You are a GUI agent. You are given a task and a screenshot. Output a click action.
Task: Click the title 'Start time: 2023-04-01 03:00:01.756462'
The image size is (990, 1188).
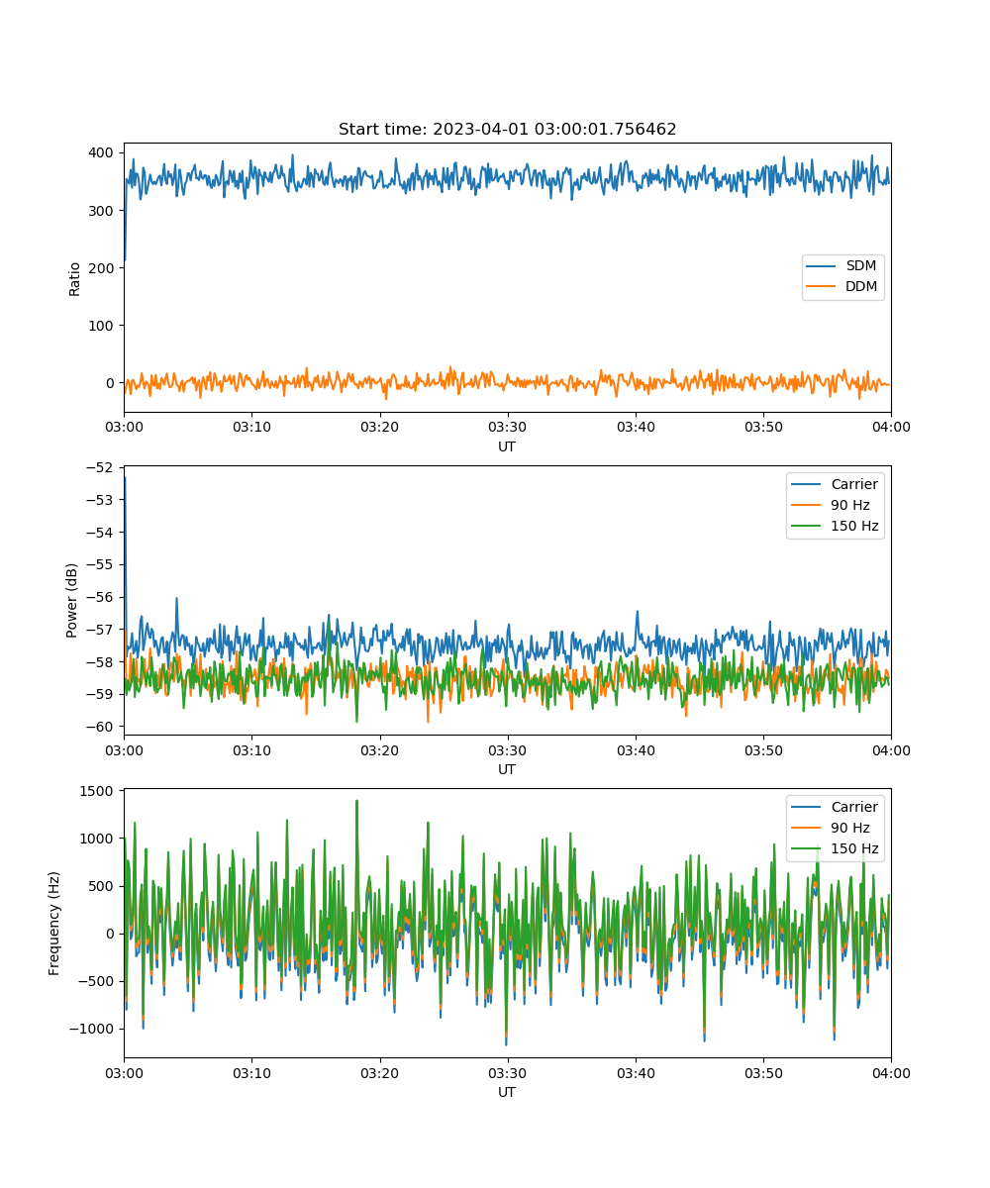pos(507,130)
